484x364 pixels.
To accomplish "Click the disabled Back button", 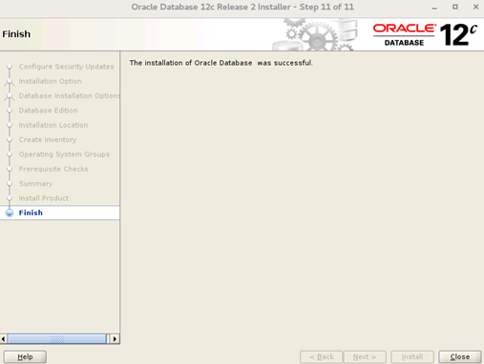I will point(321,357).
